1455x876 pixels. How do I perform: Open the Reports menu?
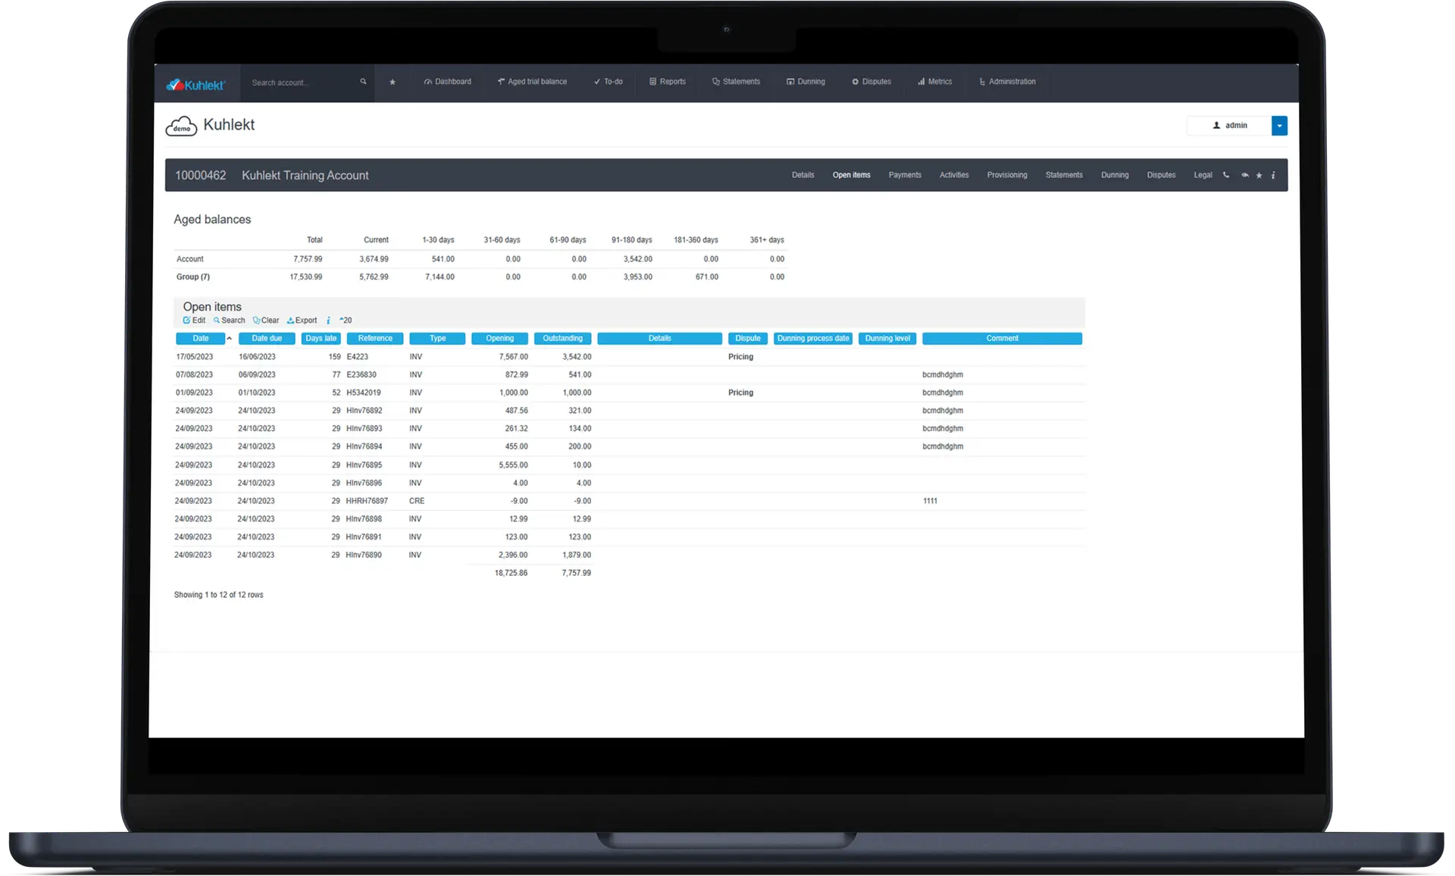click(x=668, y=82)
